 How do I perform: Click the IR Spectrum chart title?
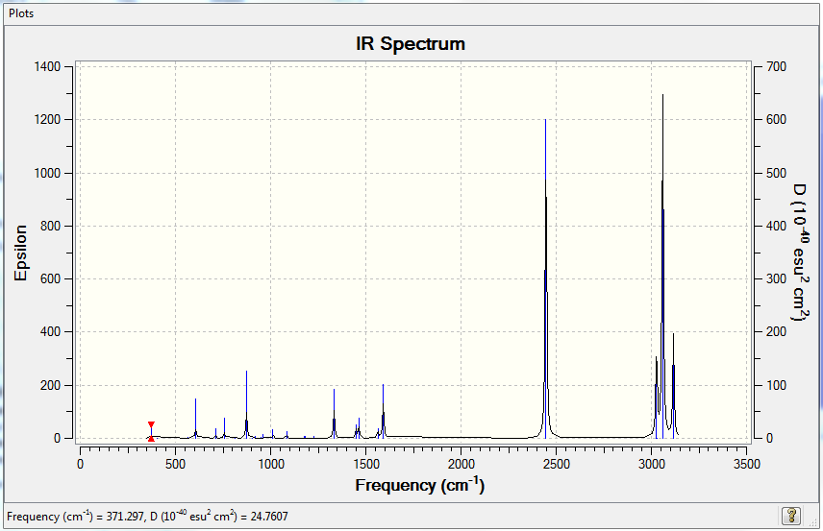click(x=411, y=43)
